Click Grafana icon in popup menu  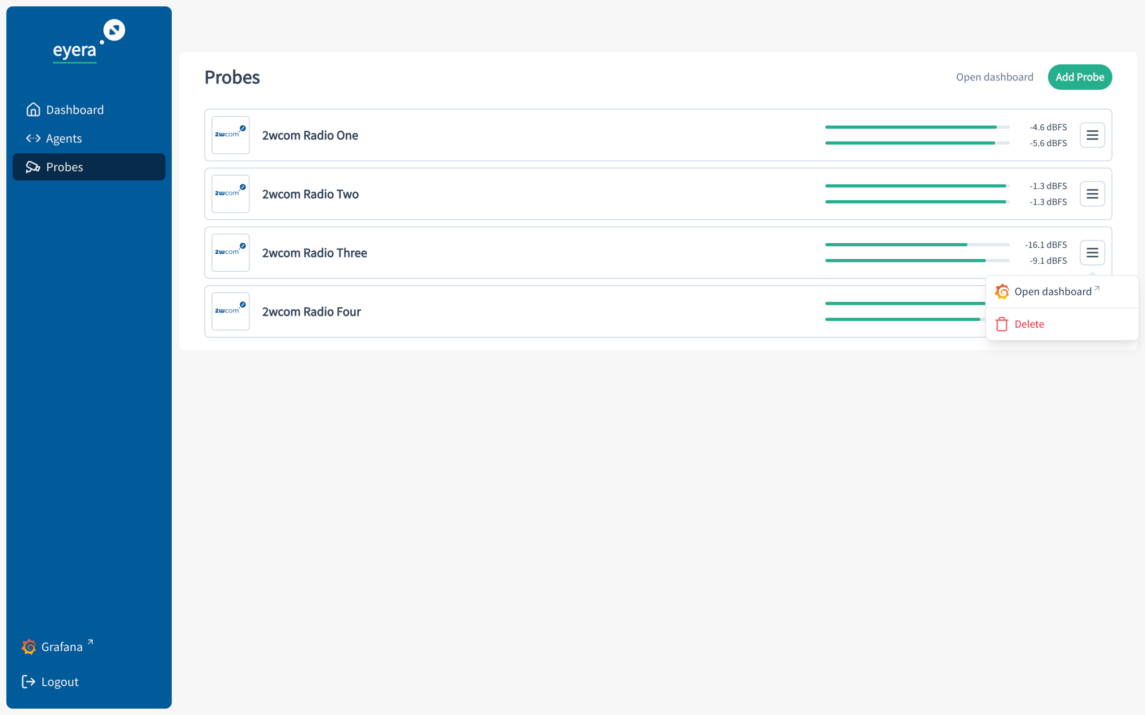click(x=1002, y=291)
